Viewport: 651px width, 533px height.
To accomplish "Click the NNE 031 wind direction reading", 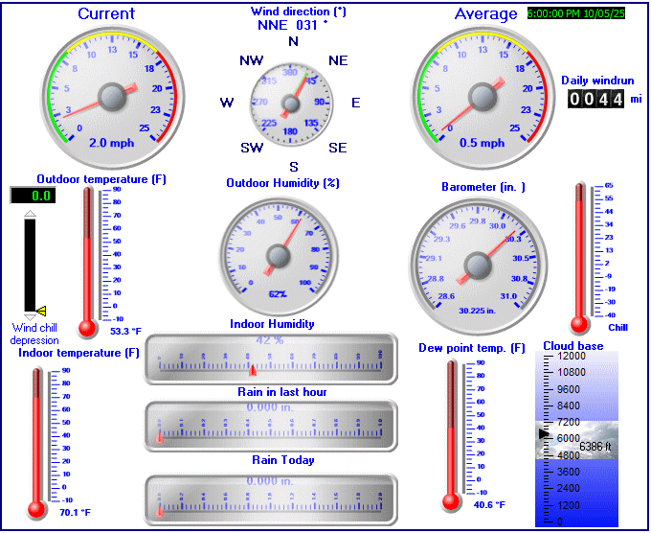I will 293,25.
